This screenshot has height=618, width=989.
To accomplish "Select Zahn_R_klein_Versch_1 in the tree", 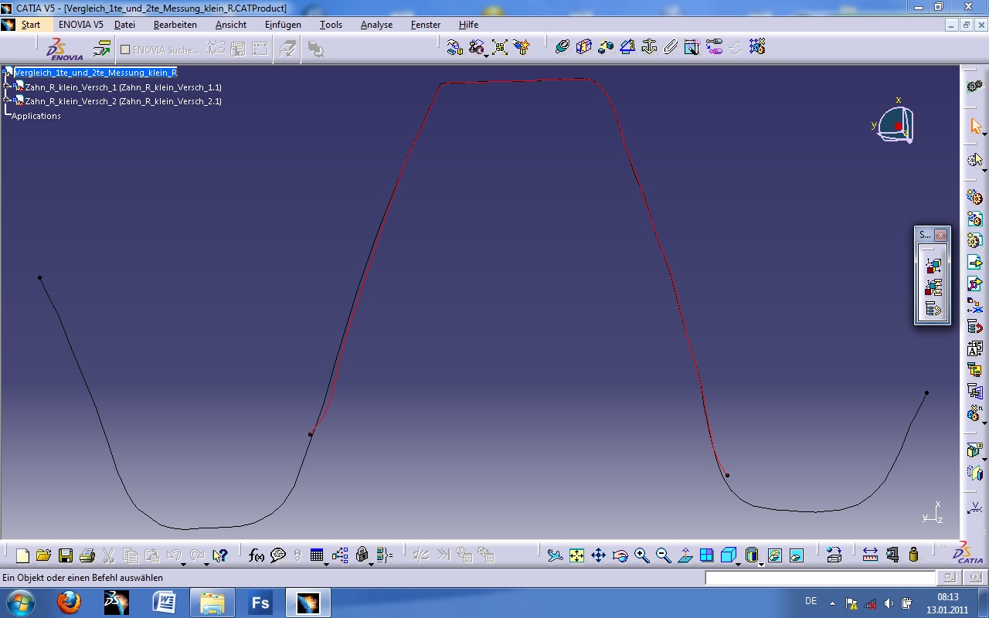I will pos(123,87).
